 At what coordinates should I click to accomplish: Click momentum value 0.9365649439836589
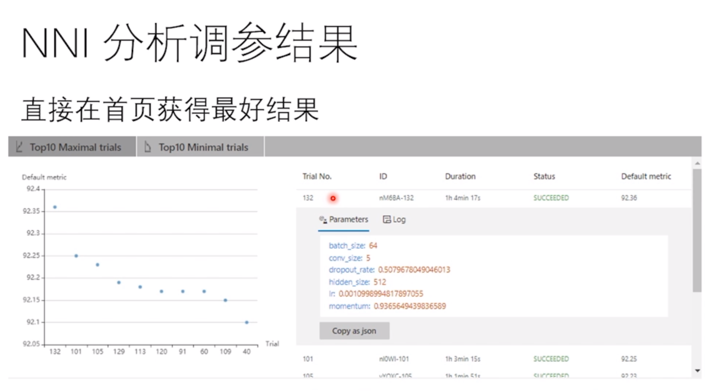pyautogui.click(x=409, y=306)
